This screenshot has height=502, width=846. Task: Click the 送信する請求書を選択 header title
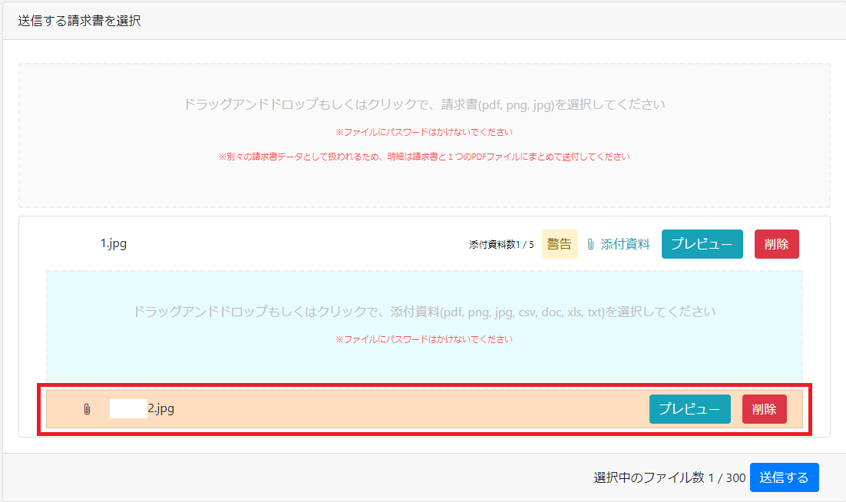[x=79, y=21]
